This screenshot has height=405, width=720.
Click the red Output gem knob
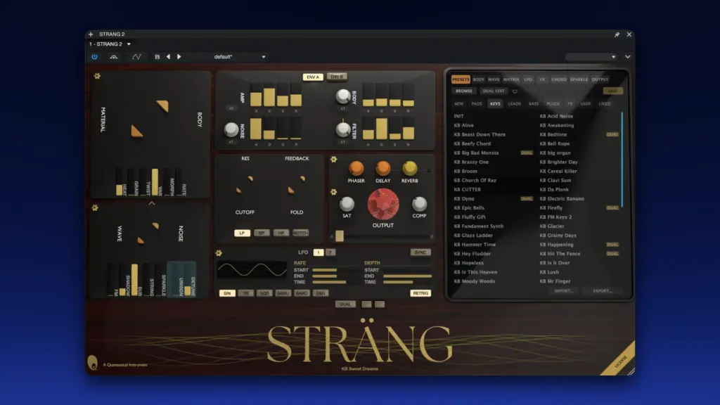(x=383, y=205)
